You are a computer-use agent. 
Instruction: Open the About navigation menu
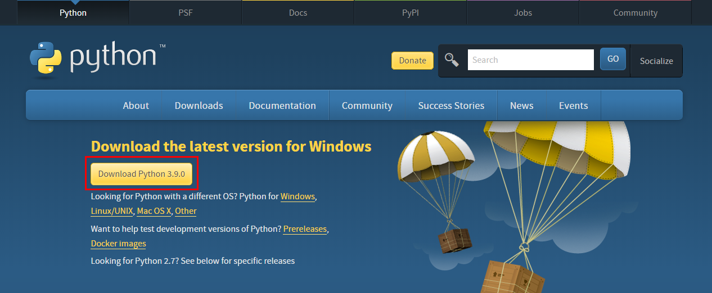[x=136, y=106]
